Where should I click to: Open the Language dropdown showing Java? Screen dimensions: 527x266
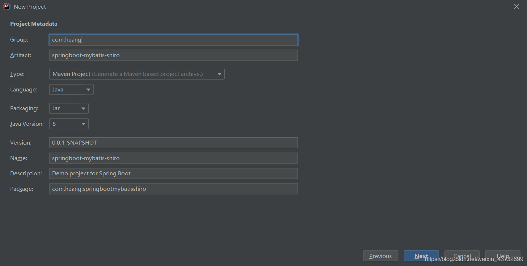(x=71, y=90)
